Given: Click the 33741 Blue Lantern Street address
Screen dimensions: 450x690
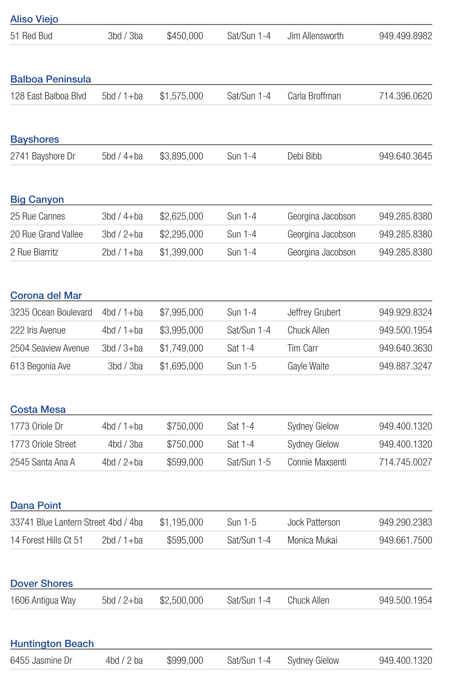Looking at the screenshot, I should (x=58, y=523).
